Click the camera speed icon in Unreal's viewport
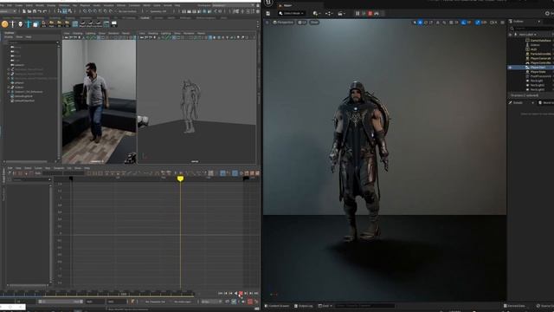This screenshot has width=554, height=312. [x=493, y=23]
